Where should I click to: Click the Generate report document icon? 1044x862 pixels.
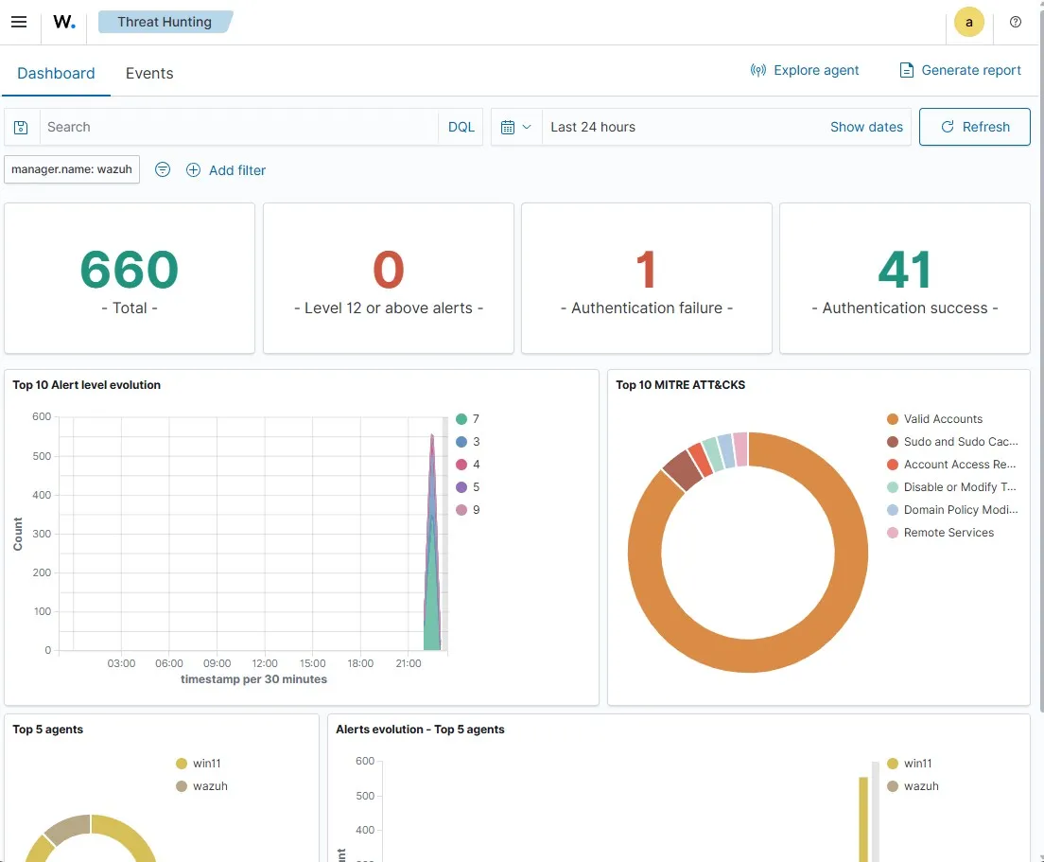pyautogui.click(x=906, y=70)
